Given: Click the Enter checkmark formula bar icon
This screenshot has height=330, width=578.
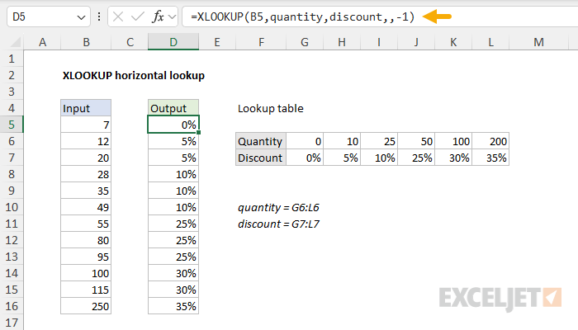Looking at the screenshot, I should click(x=138, y=16).
